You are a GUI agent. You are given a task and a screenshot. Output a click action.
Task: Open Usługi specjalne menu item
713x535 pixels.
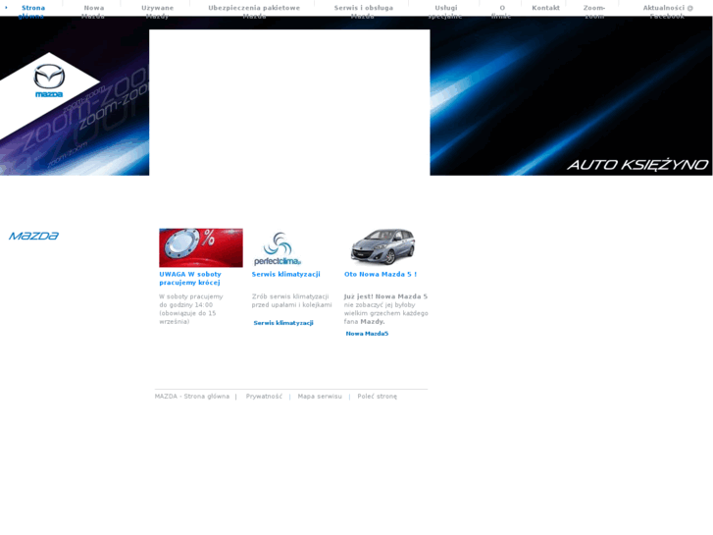tap(445, 12)
